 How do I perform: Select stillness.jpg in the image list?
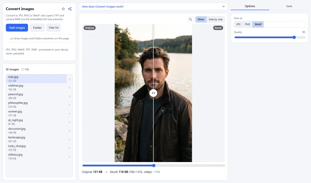(x=36, y=157)
